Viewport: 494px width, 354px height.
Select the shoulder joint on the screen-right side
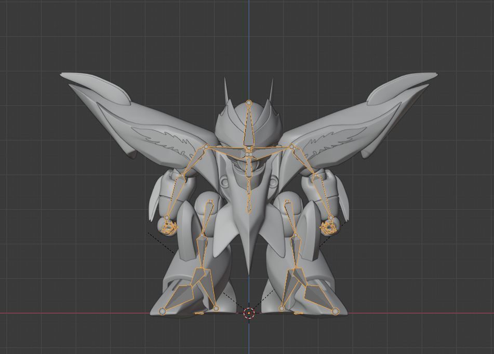click(x=292, y=147)
